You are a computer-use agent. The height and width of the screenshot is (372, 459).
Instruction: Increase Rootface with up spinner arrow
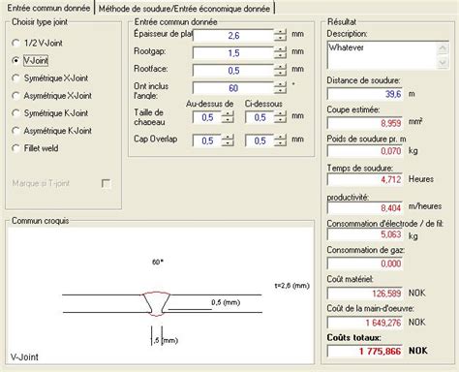(x=280, y=67)
